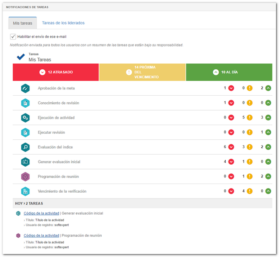Click the Programación de reunión purple clock icon
The image size is (279, 257).
[x=25, y=177]
